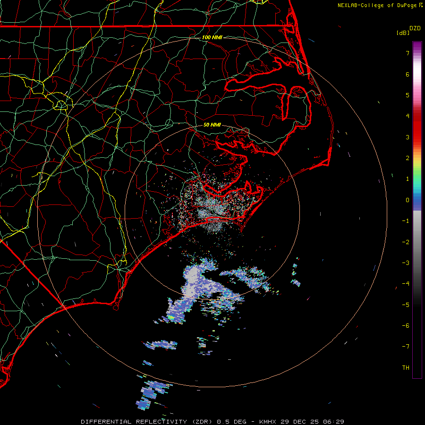The width and height of the screenshot is (425, 425).
Task: Click the -1 value on the dB scale
Action: (406, 221)
